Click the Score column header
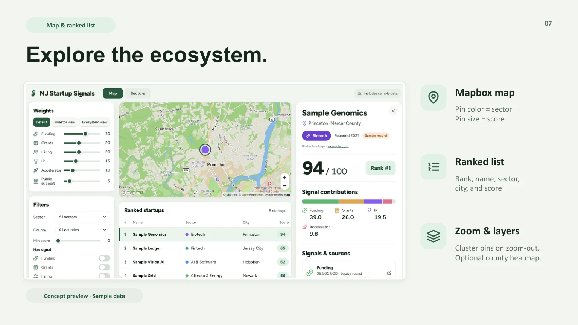Screen dimensions: 578x325 (x=284, y=222)
